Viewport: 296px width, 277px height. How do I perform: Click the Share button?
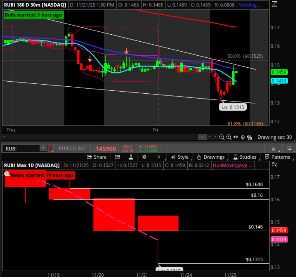[97, 157]
